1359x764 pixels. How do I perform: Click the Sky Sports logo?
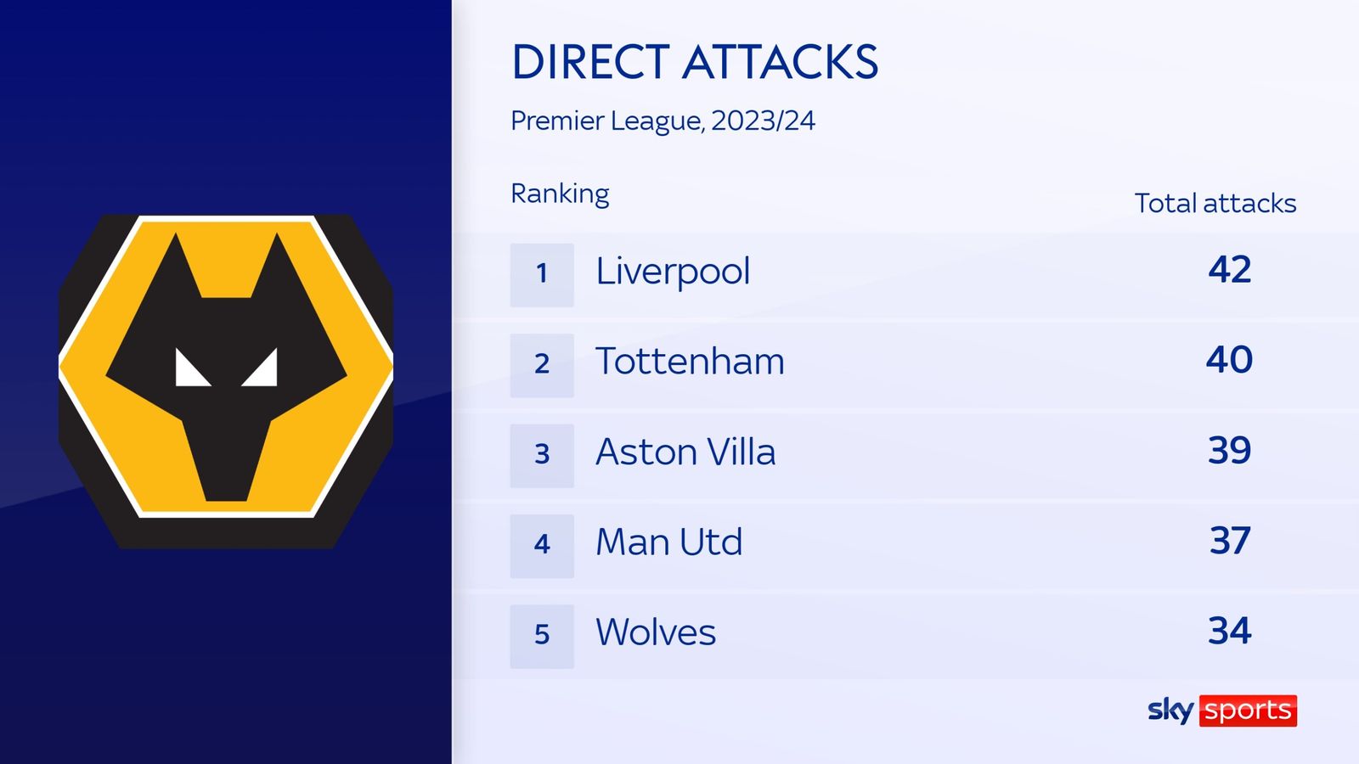[1221, 710]
